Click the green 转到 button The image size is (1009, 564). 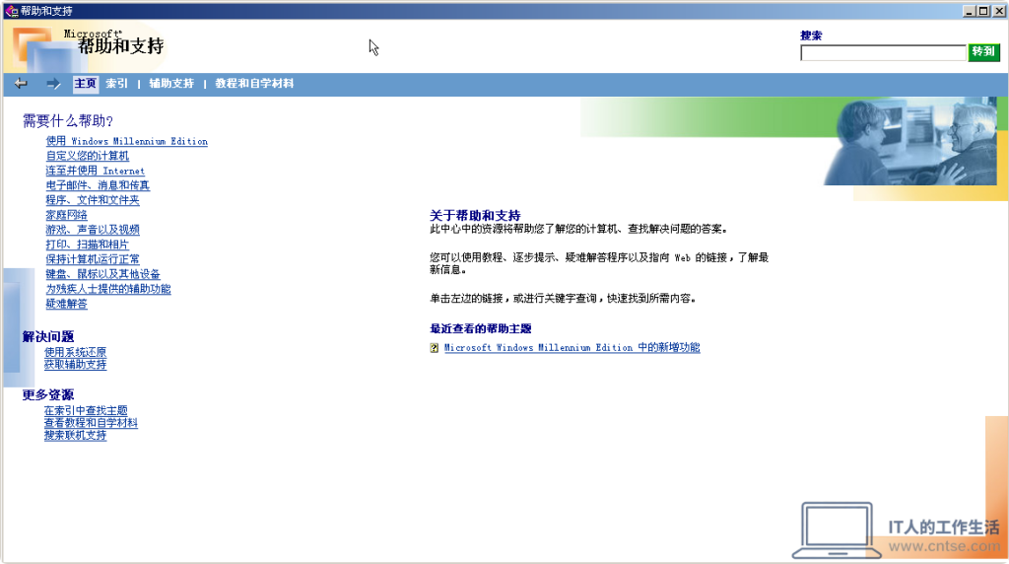coord(983,52)
